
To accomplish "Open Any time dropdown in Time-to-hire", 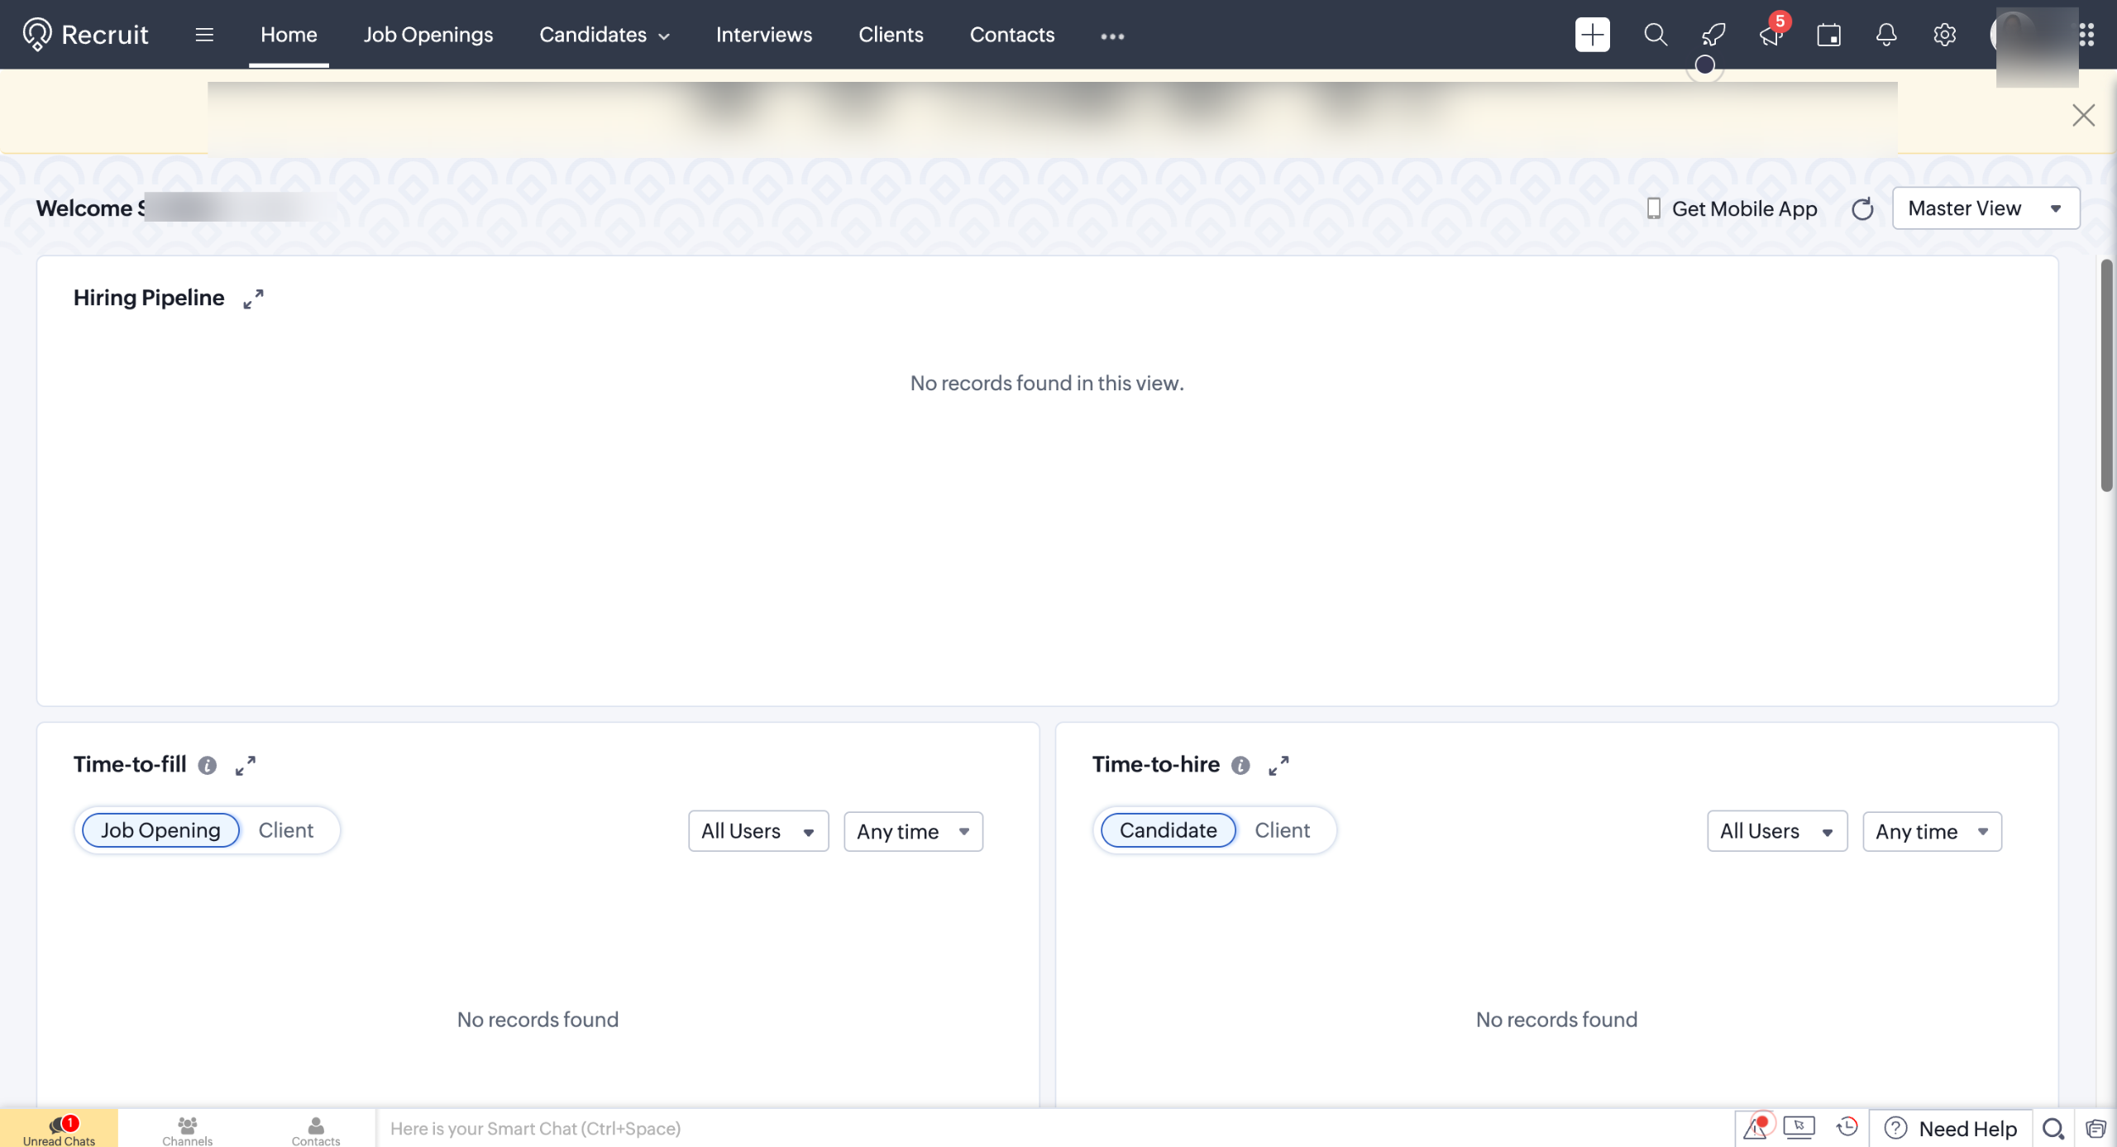I will tap(1931, 831).
